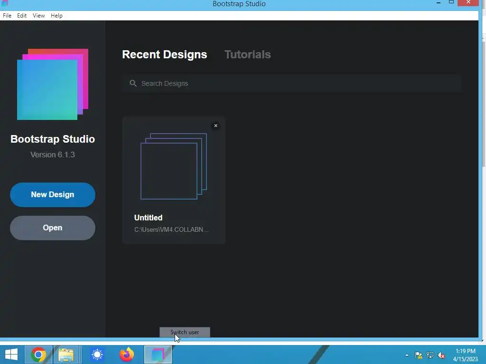The width and height of the screenshot is (486, 364).
Task: Launch Firefox from taskbar
Action: click(127, 355)
